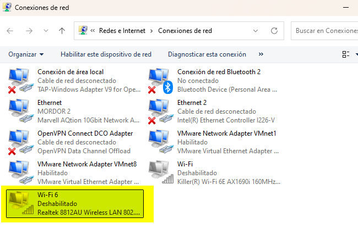Open the recent locations dropdown arrow
The width and height of the screenshot is (358, 229).
click(45, 31)
